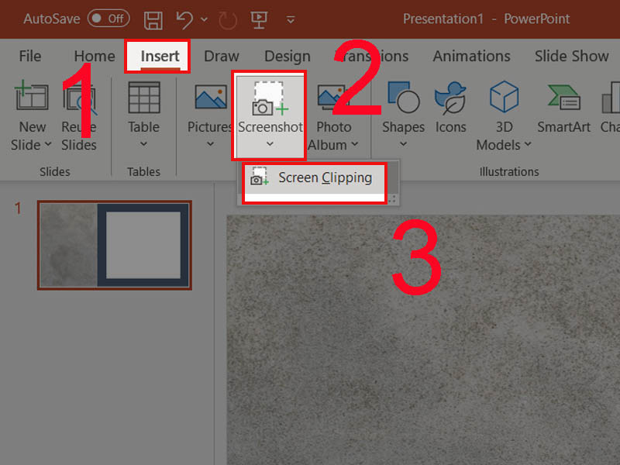This screenshot has height=465, width=620.
Task: Open the Screenshot dropdown arrow
Action: 270,144
